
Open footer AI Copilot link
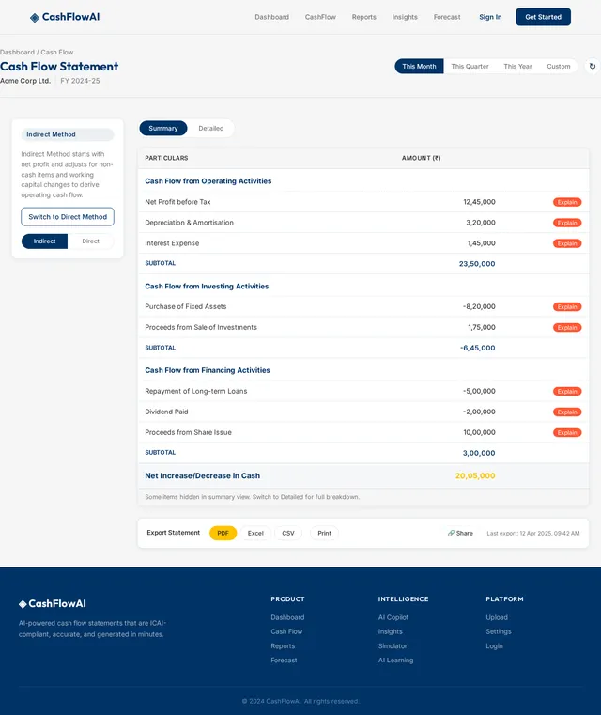point(393,617)
